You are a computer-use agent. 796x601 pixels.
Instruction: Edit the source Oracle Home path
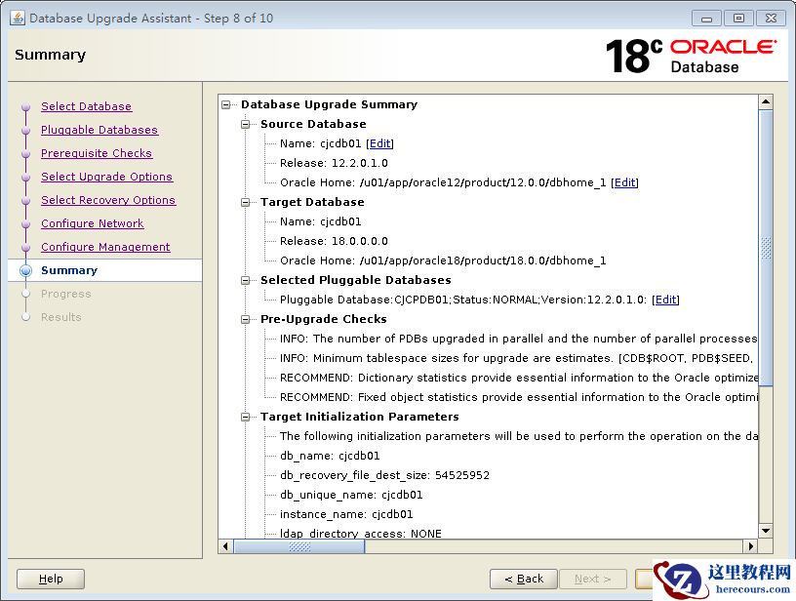(x=625, y=182)
